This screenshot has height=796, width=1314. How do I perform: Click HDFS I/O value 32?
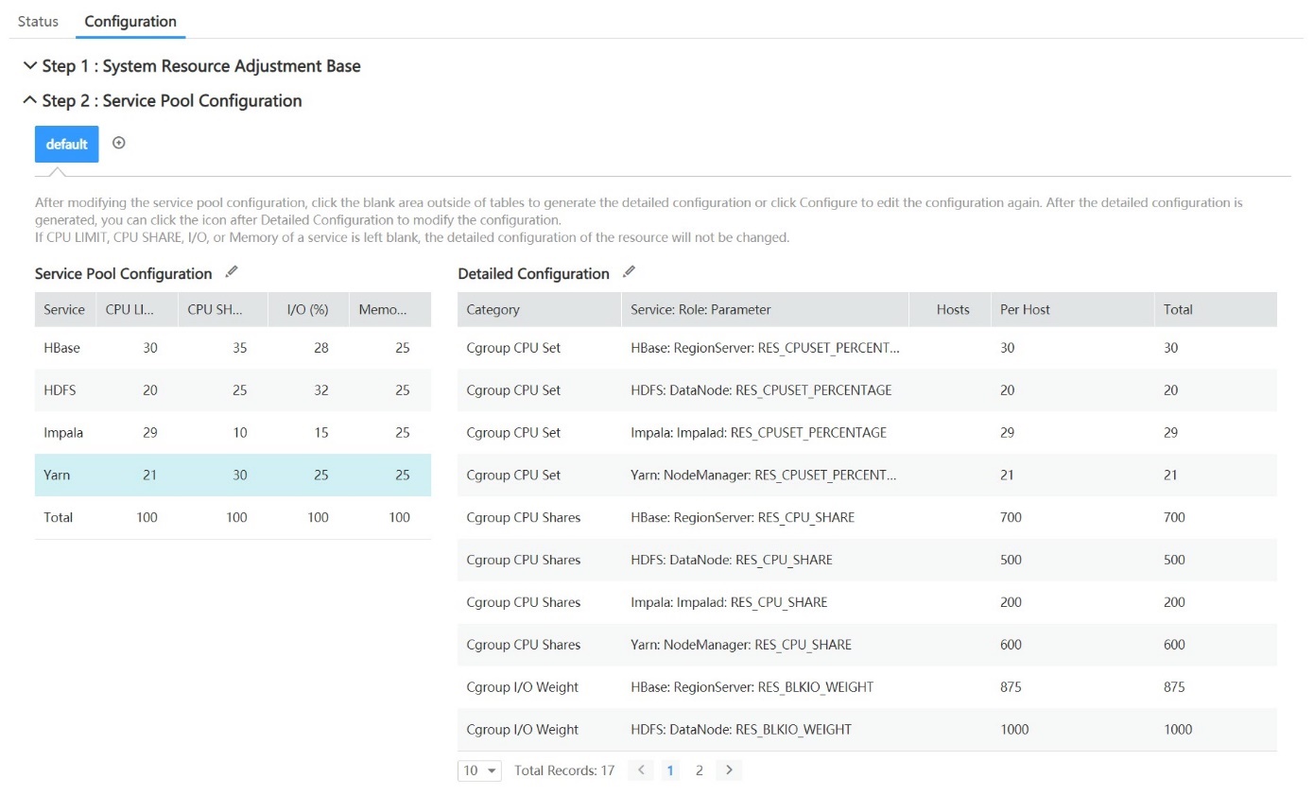coord(321,390)
